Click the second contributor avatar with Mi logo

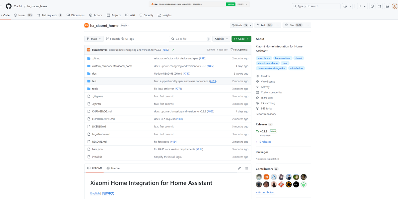[x=266, y=177]
